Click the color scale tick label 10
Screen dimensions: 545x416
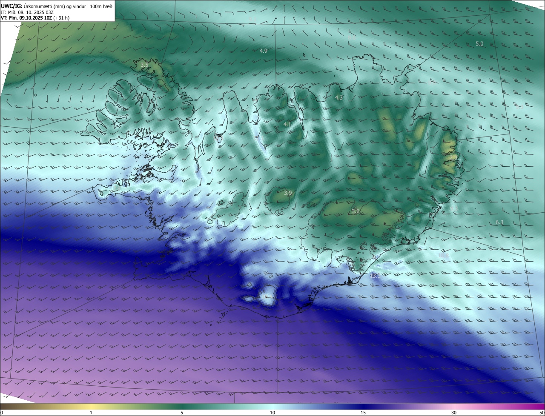pyautogui.click(x=272, y=413)
